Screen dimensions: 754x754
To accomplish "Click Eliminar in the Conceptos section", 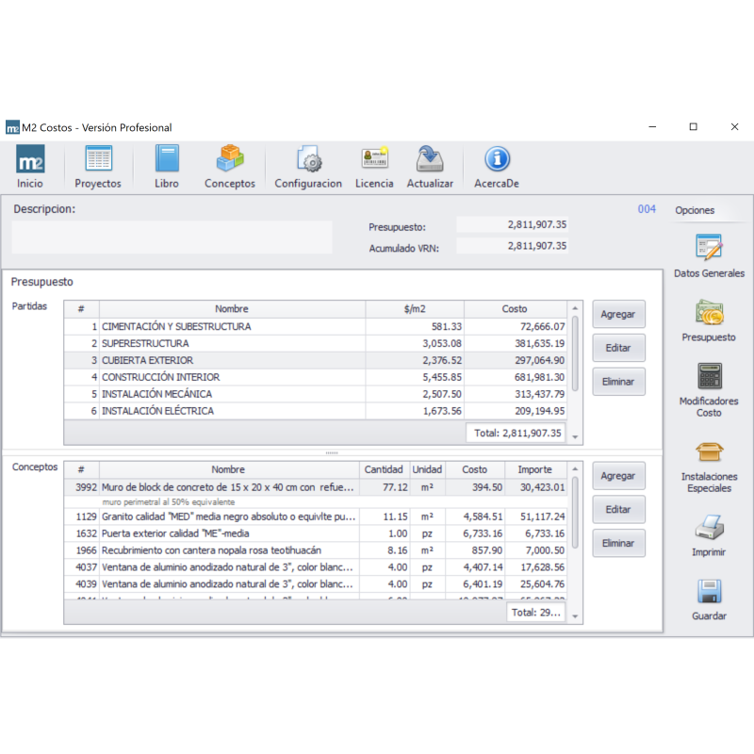I will pyautogui.click(x=618, y=543).
